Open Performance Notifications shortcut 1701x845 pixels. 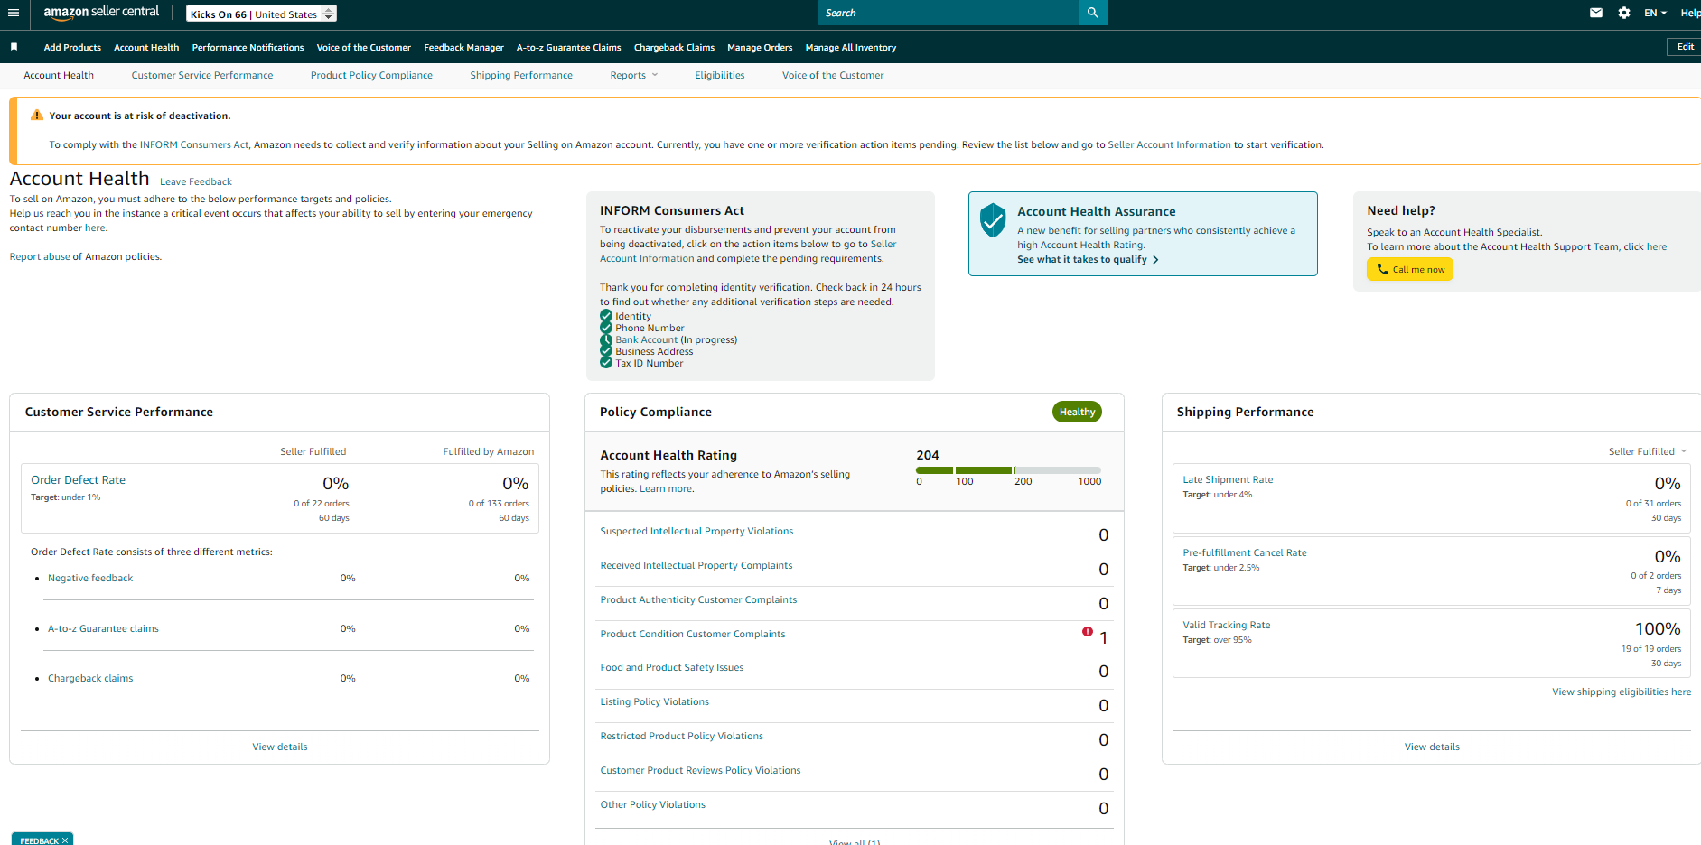tap(248, 47)
